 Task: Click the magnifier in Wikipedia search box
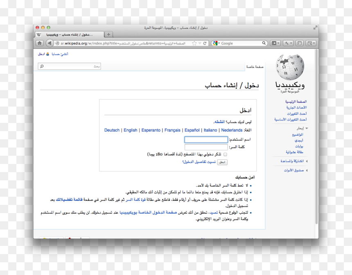pyautogui.click(x=42, y=66)
